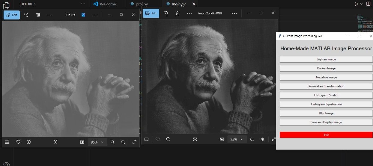The height and width of the screenshot is (166, 373).
Task: Zoom in on tmpuf2phdiu.PNG photo
Action: [263, 139]
